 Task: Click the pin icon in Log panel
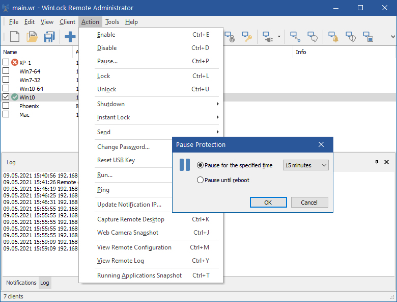tap(377, 162)
